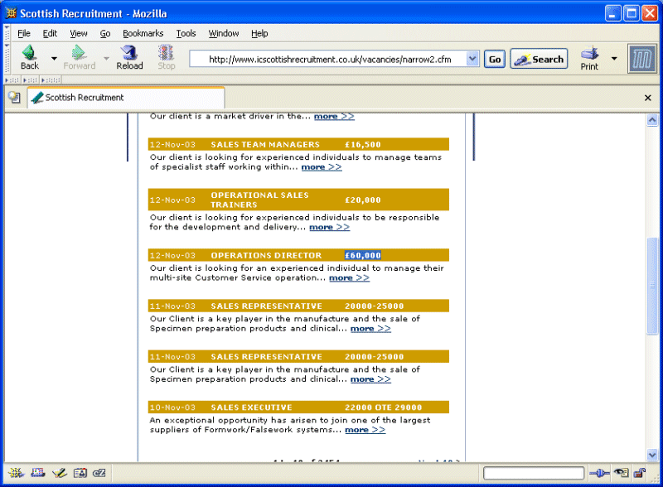This screenshot has width=663, height=487.
Task: Open the Edit menu
Action: [50, 33]
